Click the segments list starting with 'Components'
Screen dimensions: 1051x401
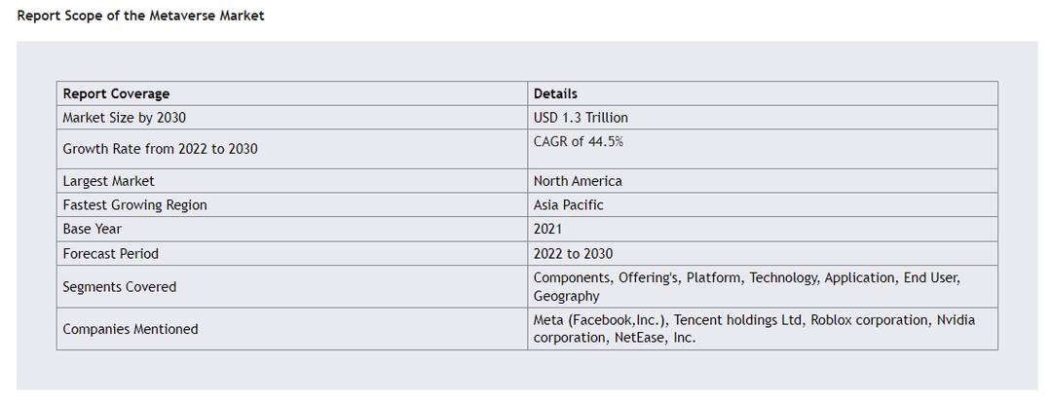(x=747, y=286)
